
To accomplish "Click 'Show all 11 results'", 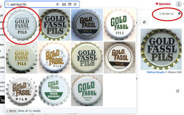I will point(29,111).
